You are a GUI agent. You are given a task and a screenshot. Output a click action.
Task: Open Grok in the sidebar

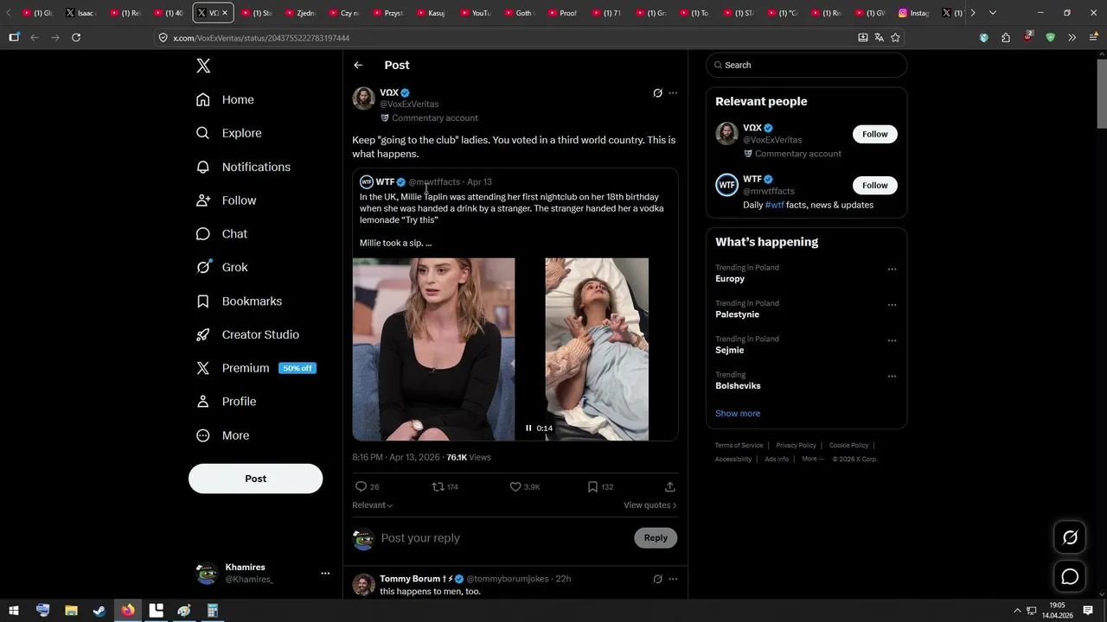tap(221, 267)
